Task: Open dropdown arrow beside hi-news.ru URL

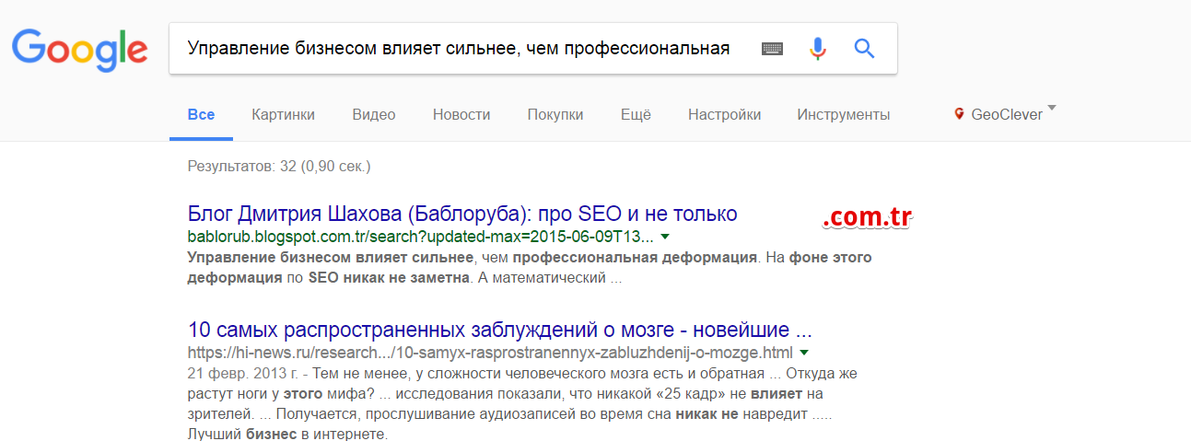Action: (x=804, y=353)
